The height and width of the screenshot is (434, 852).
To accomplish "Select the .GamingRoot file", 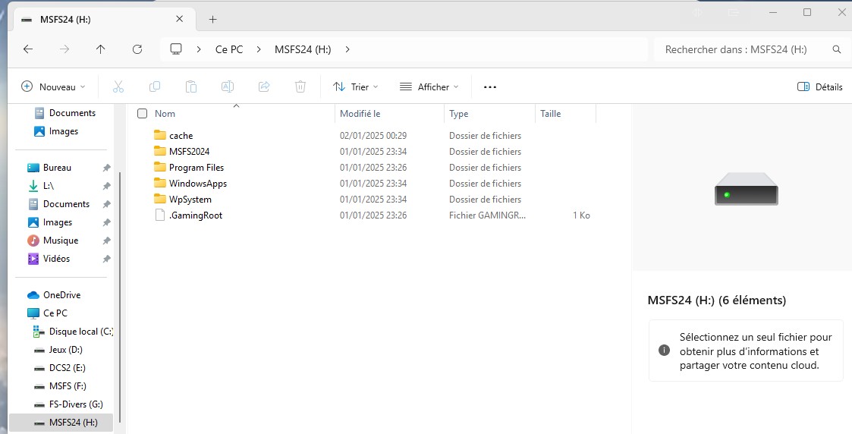I will coord(196,215).
